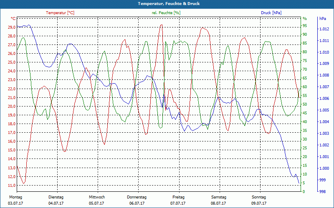Screen dimensions: 334x208
Task: Click the 'Mittwoch' day label
Action: pos(97,197)
